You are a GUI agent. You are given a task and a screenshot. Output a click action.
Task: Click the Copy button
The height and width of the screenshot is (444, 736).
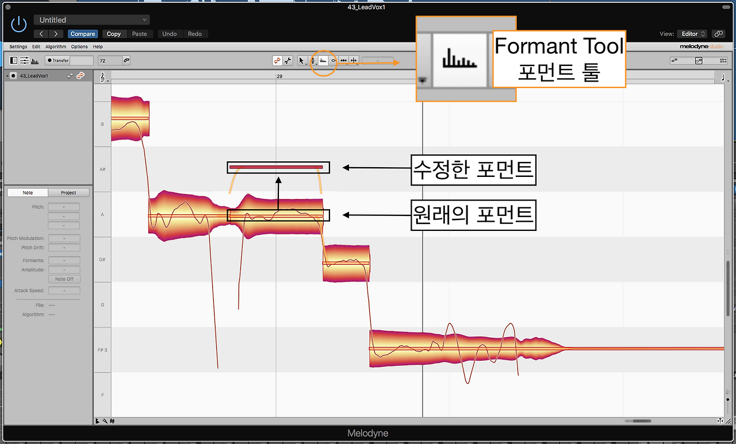[x=114, y=34]
